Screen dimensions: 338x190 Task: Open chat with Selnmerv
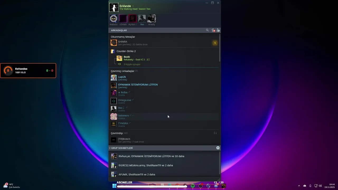coord(164,116)
